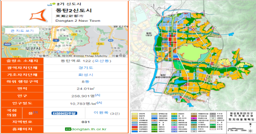This screenshot has width=256, height=134.
Task: Click footnote [A] next to 258,901명
Action: coord(98,95)
